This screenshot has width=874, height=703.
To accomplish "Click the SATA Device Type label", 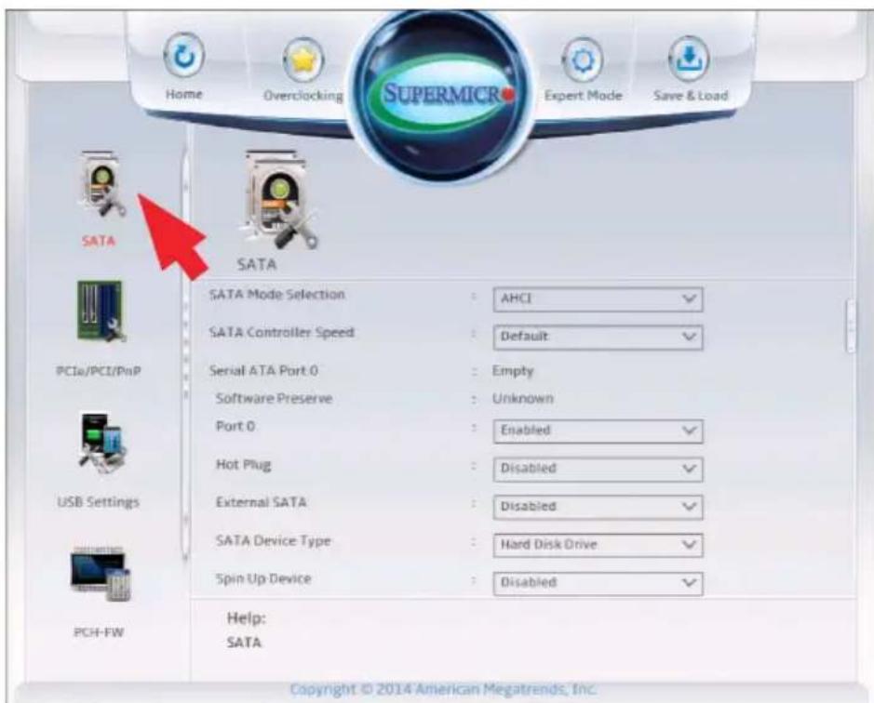I will 274,541.
